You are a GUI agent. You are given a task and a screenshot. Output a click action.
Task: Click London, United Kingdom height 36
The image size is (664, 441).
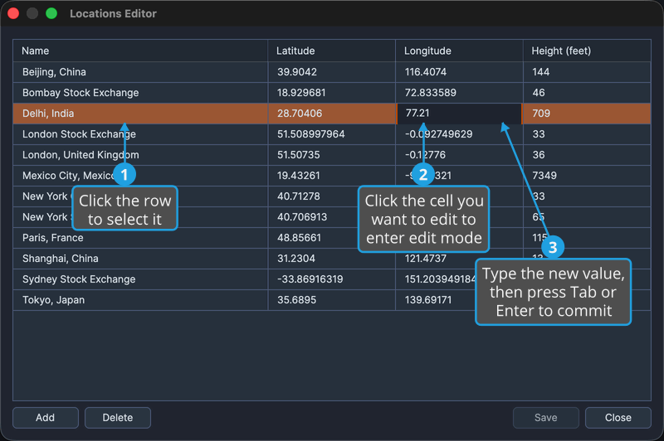(x=587, y=155)
